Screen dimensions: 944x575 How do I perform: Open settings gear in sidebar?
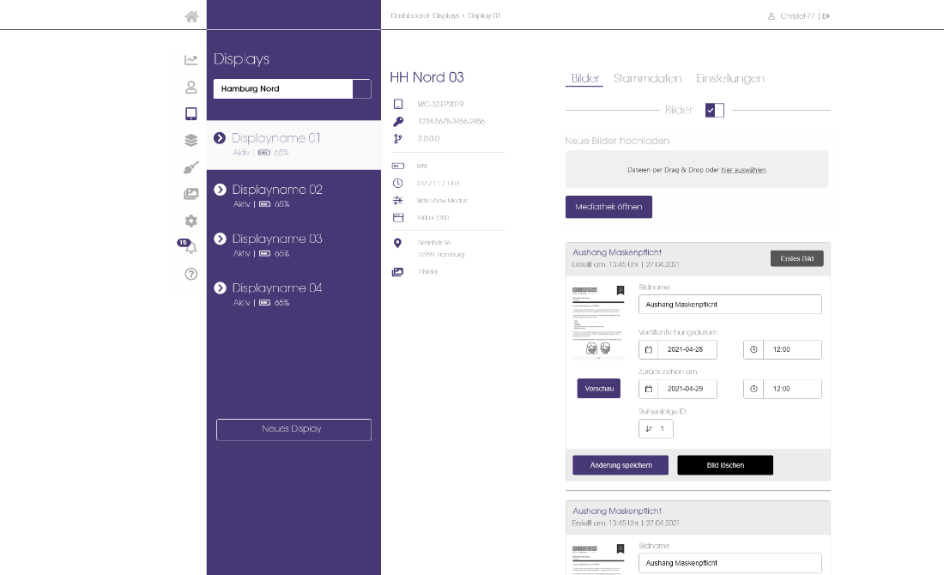point(191,221)
